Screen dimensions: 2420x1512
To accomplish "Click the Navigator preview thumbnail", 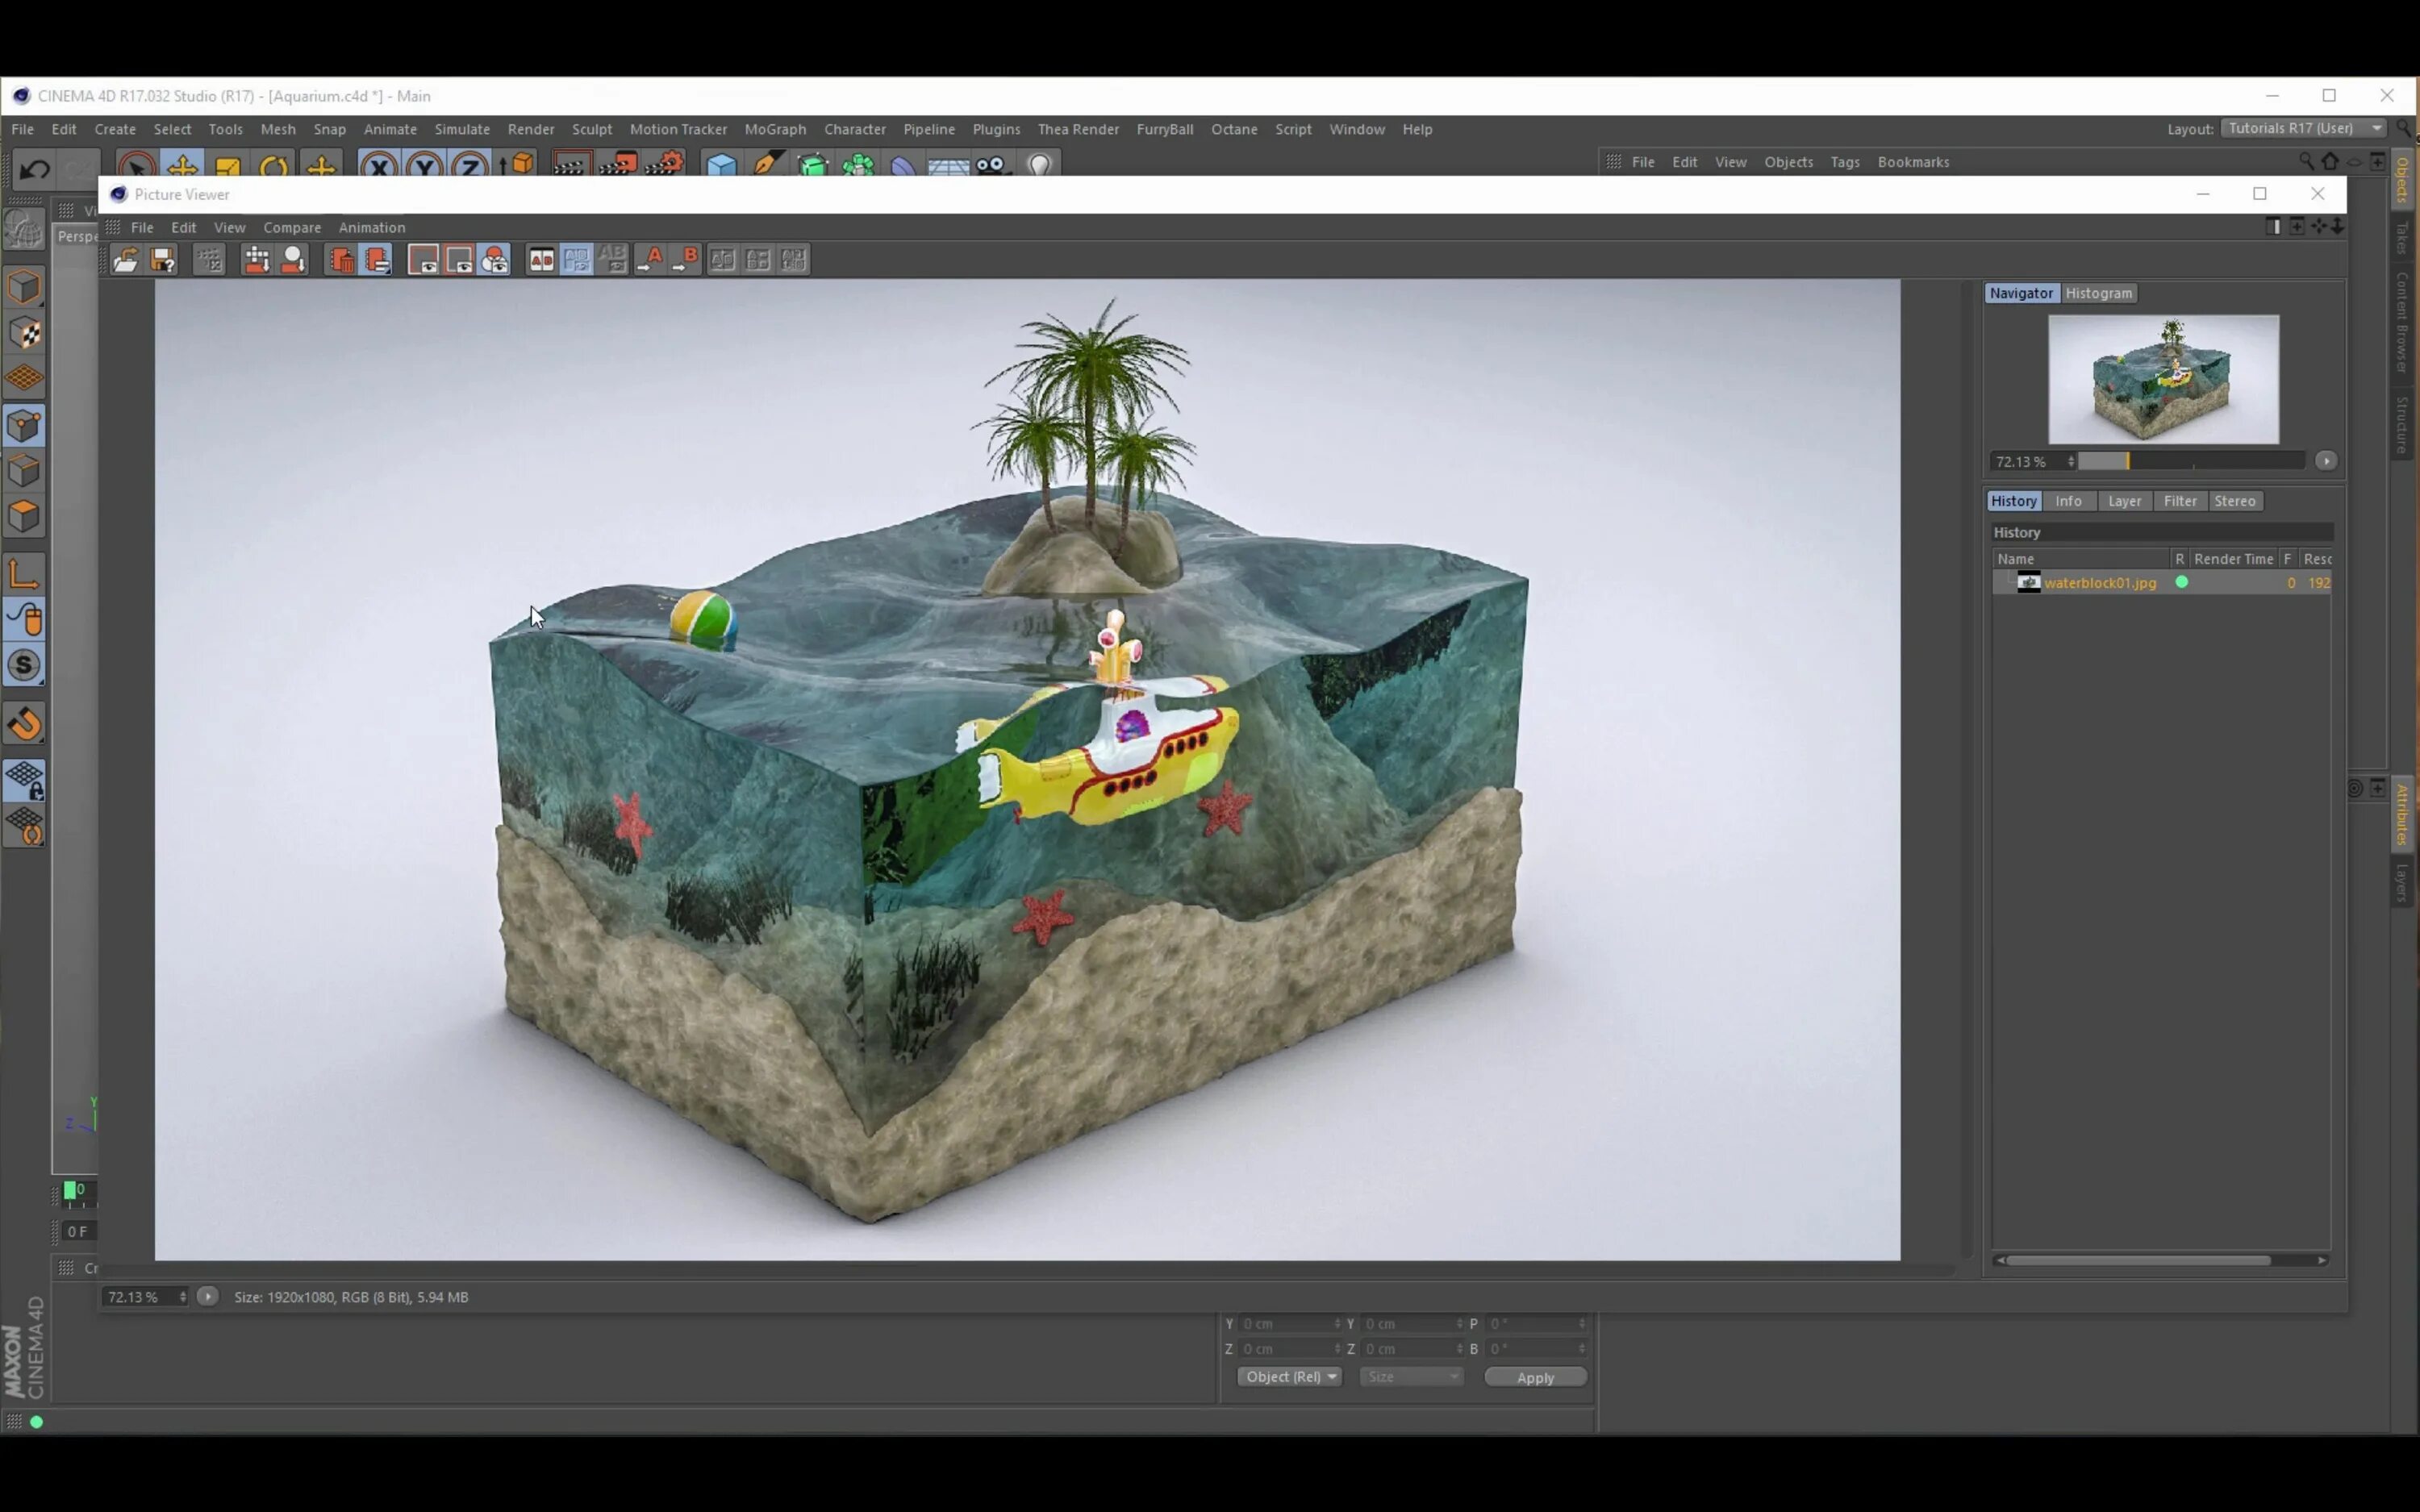I will pyautogui.click(x=2163, y=379).
